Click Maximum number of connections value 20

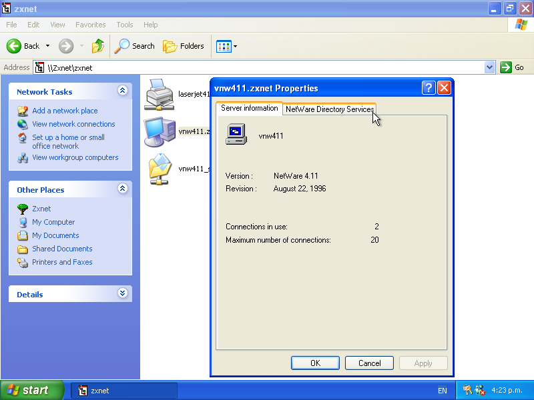pyautogui.click(x=374, y=240)
